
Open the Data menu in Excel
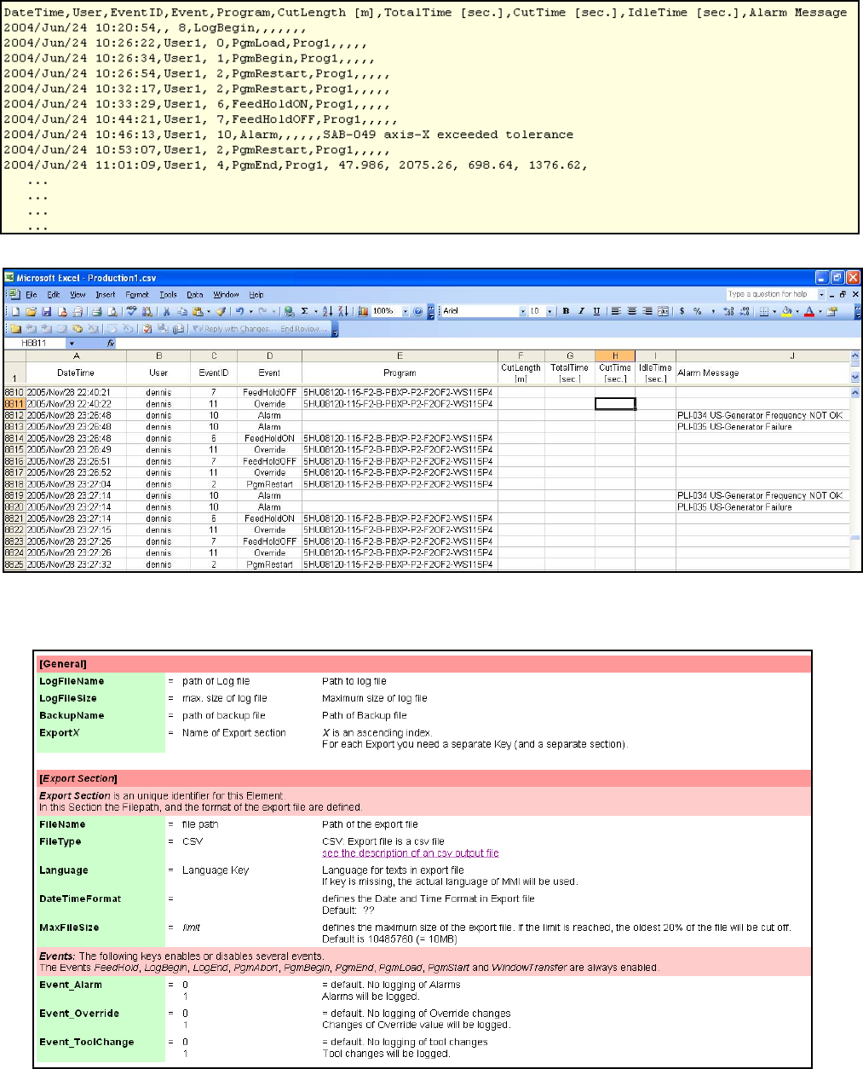pos(194,294)
